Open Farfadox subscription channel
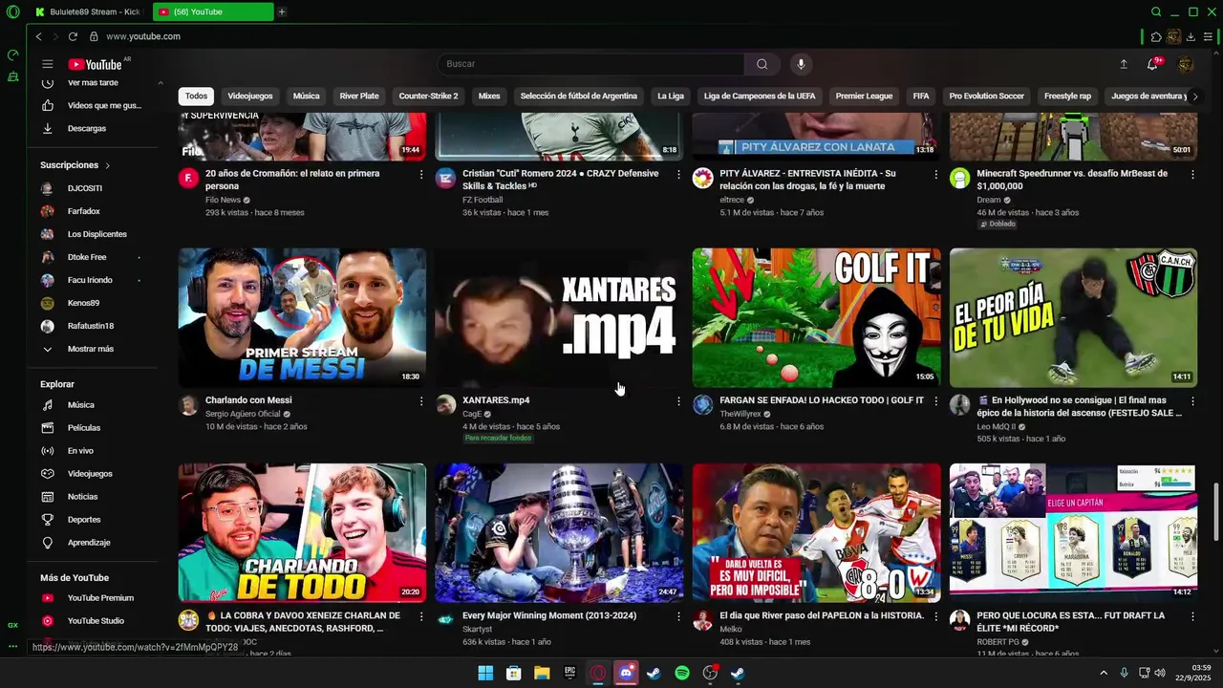This screenshot has width=1223, height=688. 84,211
